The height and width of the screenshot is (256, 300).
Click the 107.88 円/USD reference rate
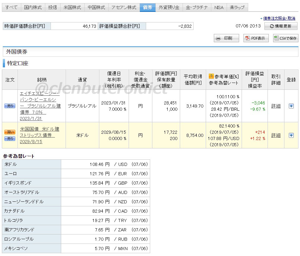[x=224, y=138]
